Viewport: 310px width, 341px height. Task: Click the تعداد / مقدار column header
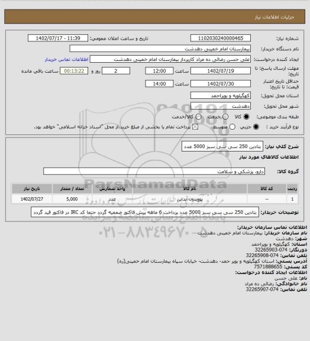click(72, 188)
